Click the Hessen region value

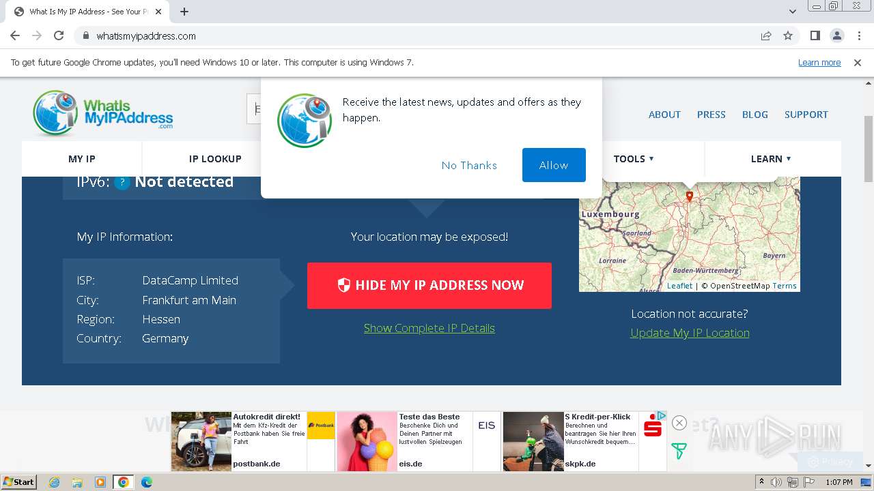(x=161, y=319)
